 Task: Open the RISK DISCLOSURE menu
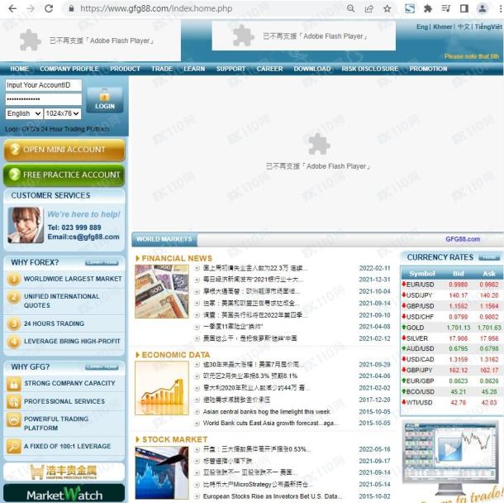coord(370,69)
